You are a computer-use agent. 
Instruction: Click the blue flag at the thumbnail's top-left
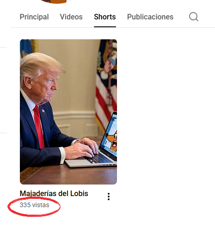pos(26,46)
